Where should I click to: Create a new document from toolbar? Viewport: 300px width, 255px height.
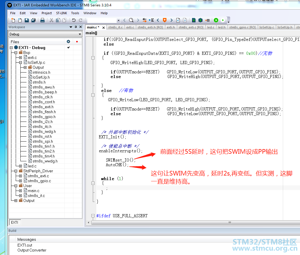[13, 20]
